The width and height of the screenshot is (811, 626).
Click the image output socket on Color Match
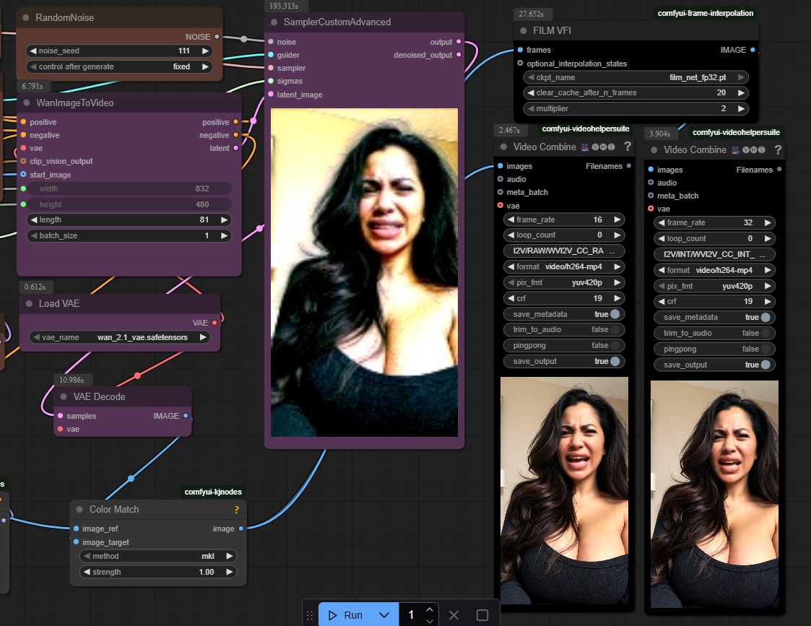tap(241, 529)
